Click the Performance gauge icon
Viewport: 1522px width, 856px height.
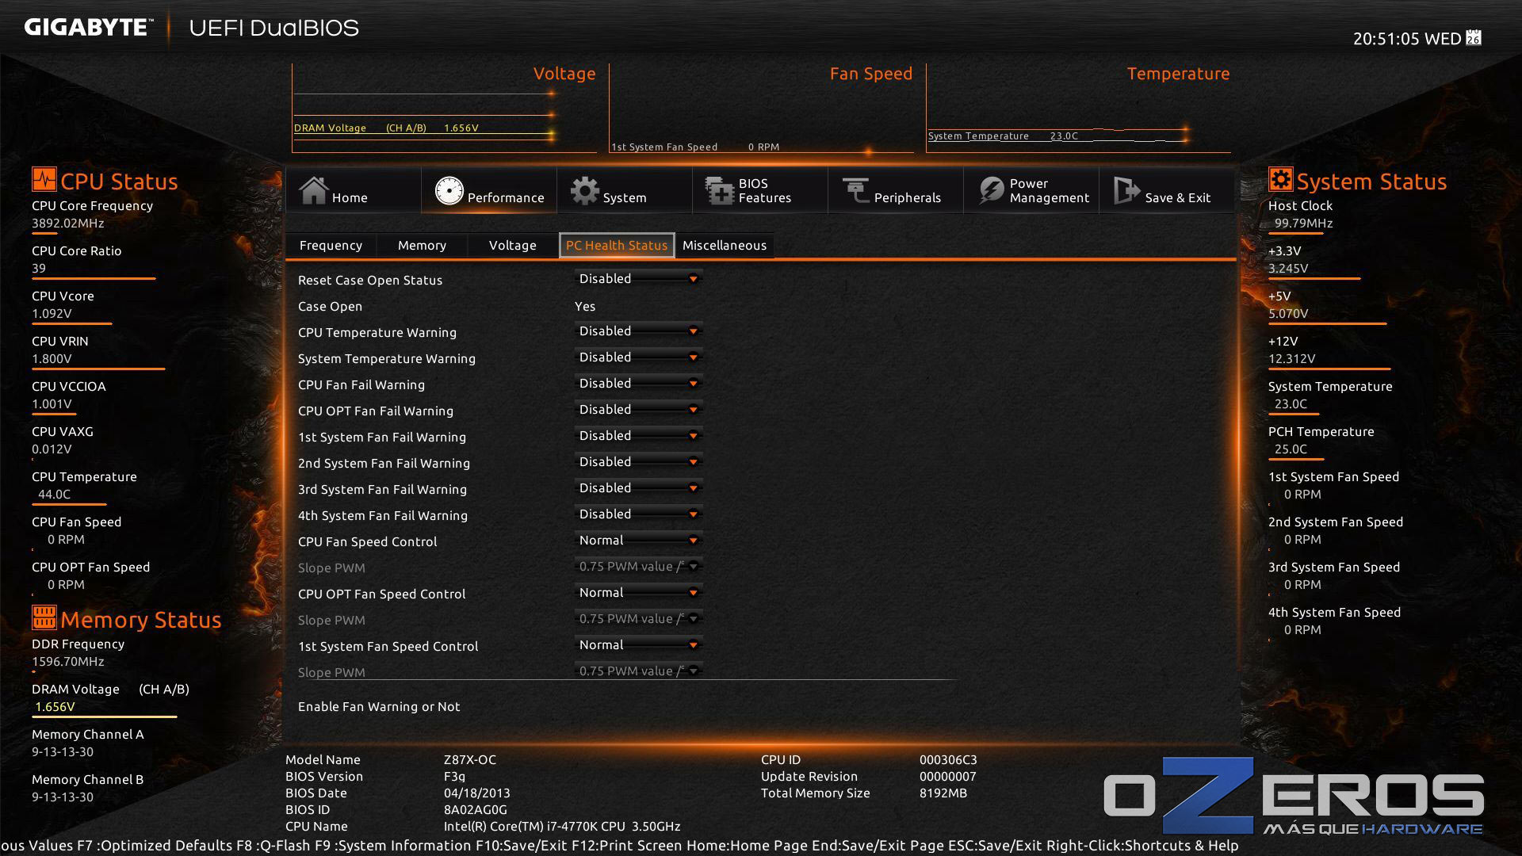pos(449,190)
